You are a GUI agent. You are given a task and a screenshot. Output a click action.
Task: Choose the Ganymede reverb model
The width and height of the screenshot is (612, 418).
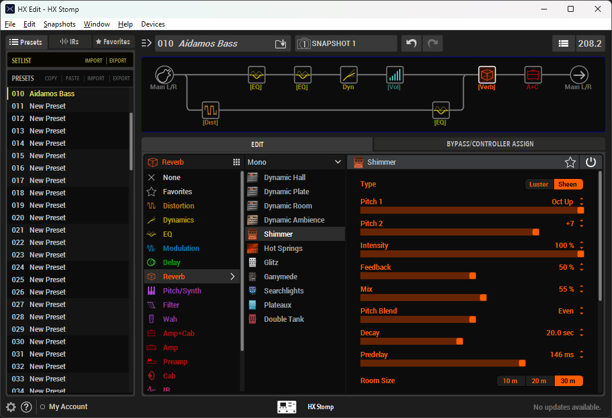pos(295,277)
